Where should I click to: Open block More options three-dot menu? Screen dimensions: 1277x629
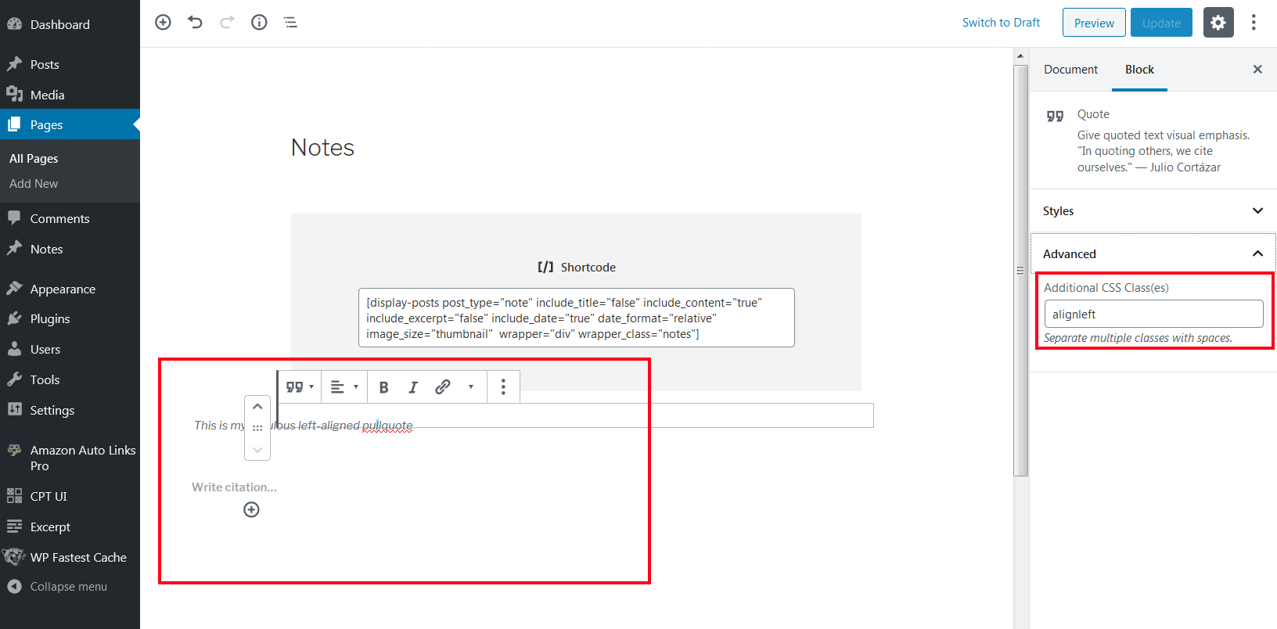point(503,387)
